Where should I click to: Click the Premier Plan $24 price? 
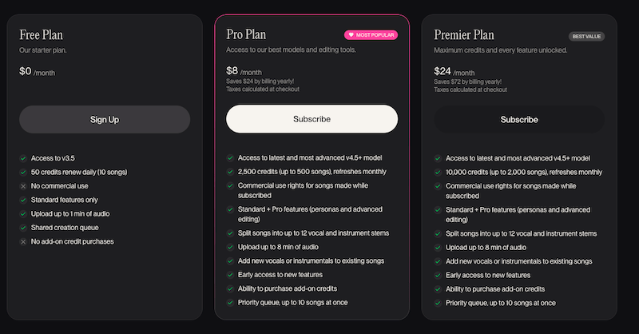(x=443, y=70)
